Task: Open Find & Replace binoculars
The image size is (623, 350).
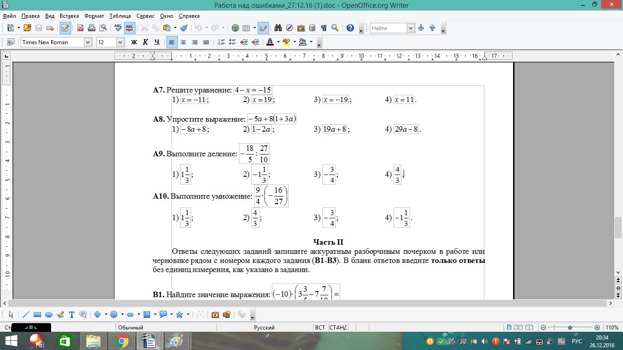Action: pos(278,28)
